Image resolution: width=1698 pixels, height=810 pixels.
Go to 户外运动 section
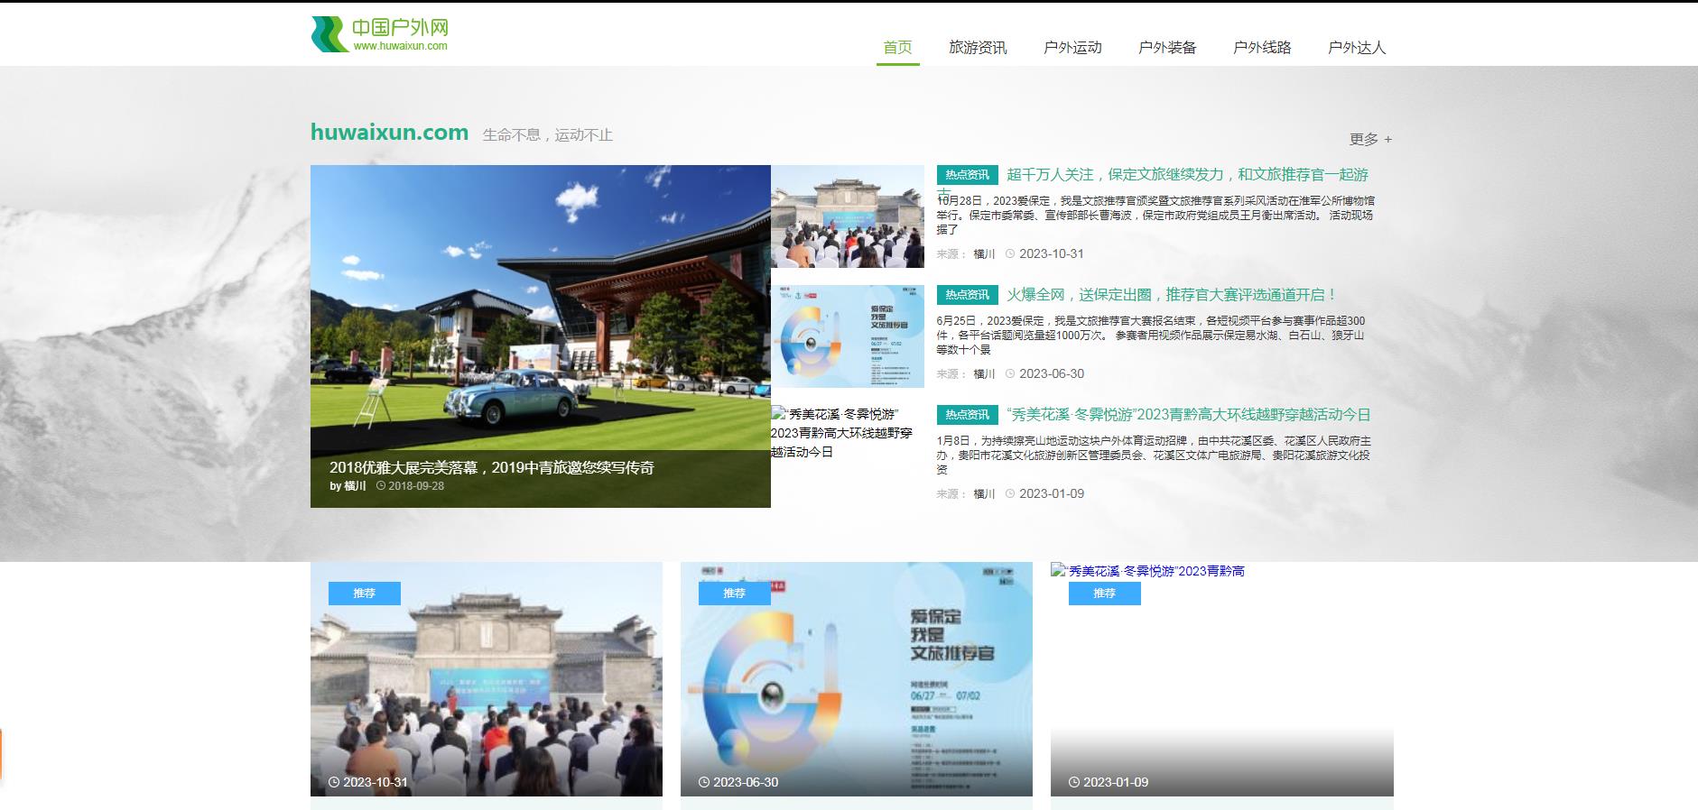click(x=1072, y=48)
